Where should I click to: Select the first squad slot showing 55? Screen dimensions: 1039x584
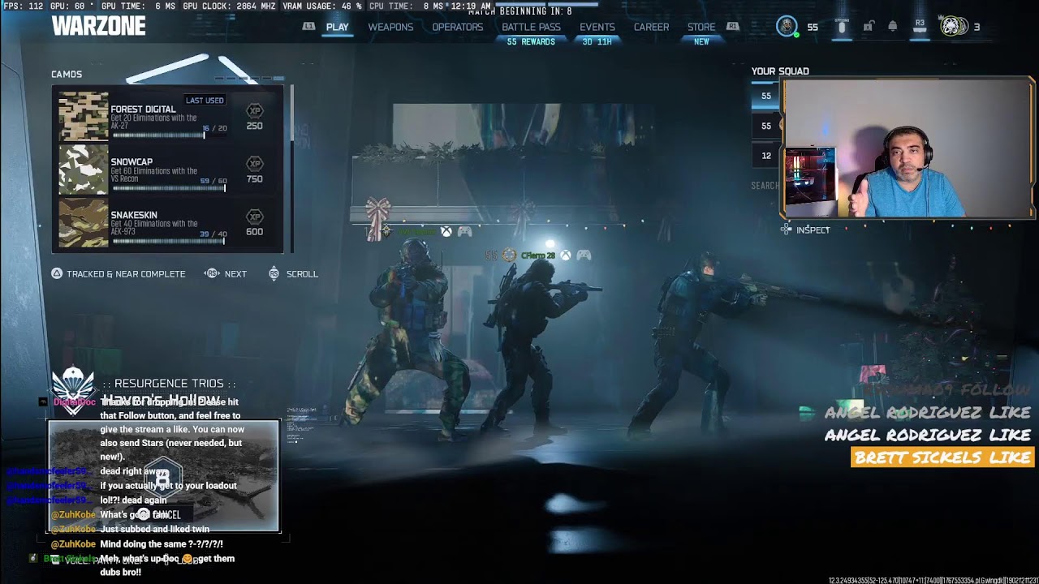pyautogui.click(x=766, y=96)
